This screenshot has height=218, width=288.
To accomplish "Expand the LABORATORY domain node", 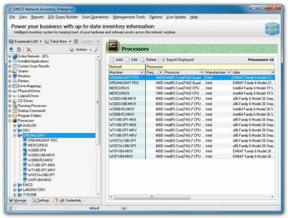I will pyautogui.click(x=15, y=190).
